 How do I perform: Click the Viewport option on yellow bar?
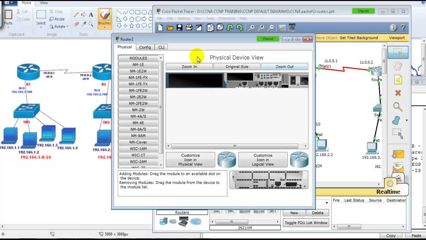click(x=397, y=38)
